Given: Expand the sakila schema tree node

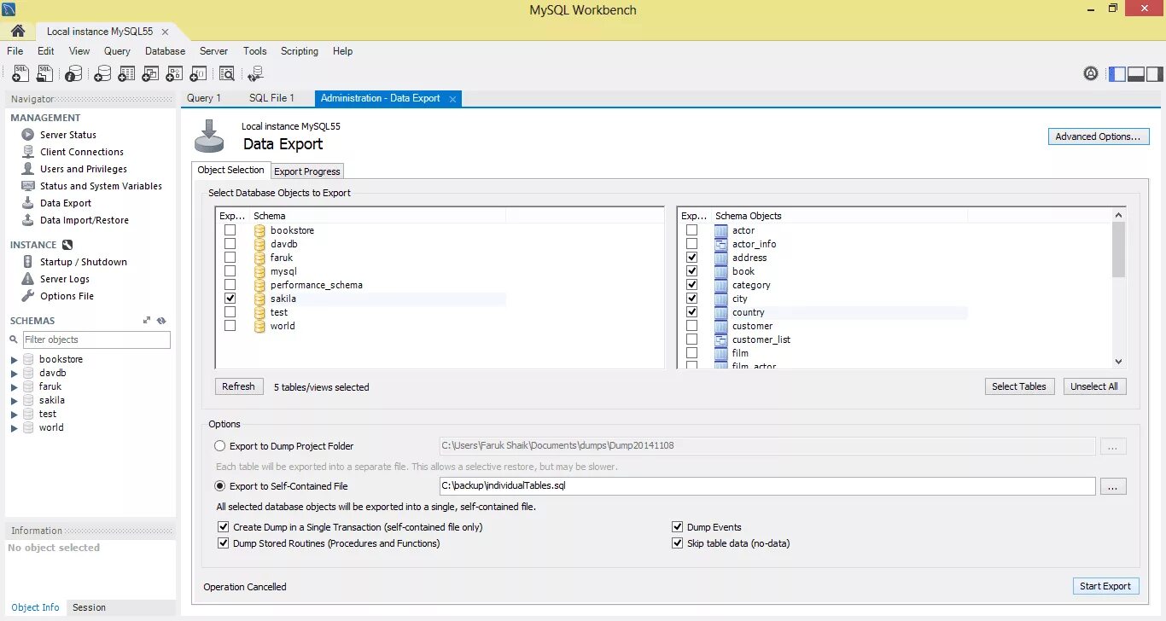Looking at the screenshot, I should [14, 401].
